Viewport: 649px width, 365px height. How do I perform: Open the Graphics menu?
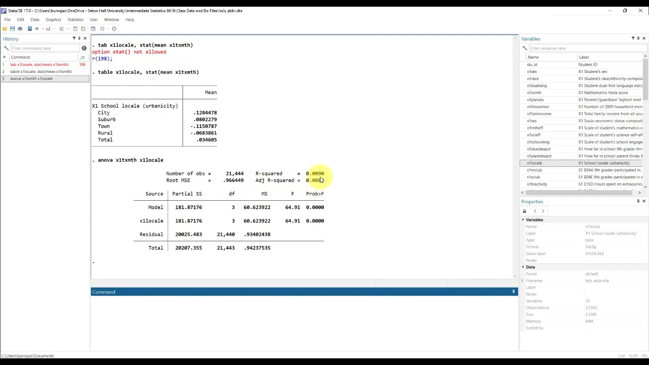tap(53, 20)
